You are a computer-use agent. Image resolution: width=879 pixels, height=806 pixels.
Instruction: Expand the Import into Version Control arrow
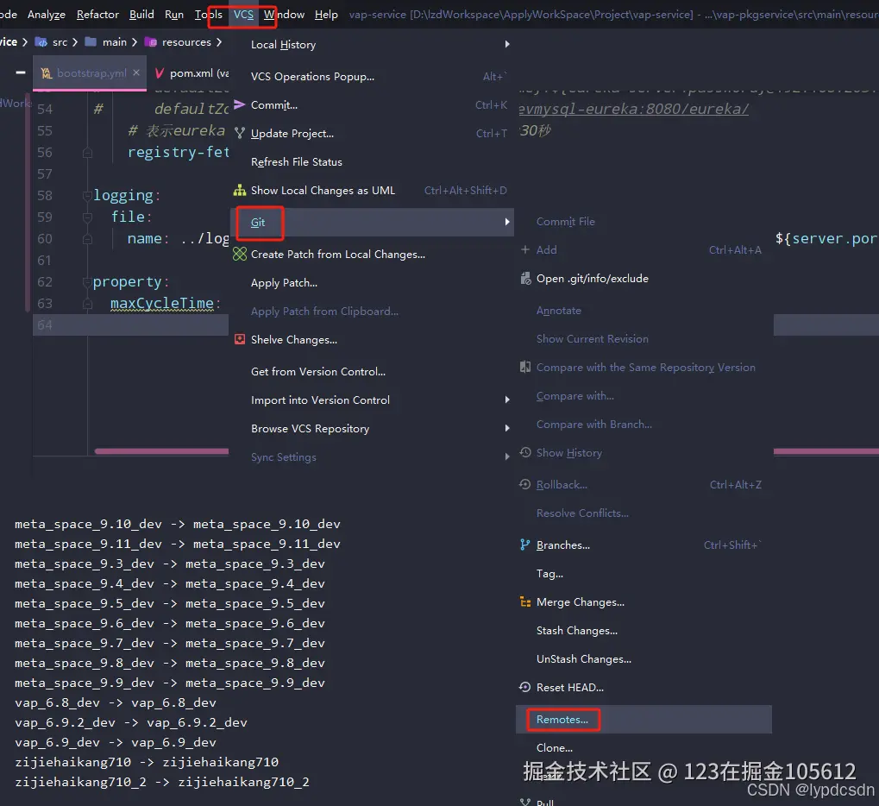tap(506, 400)
